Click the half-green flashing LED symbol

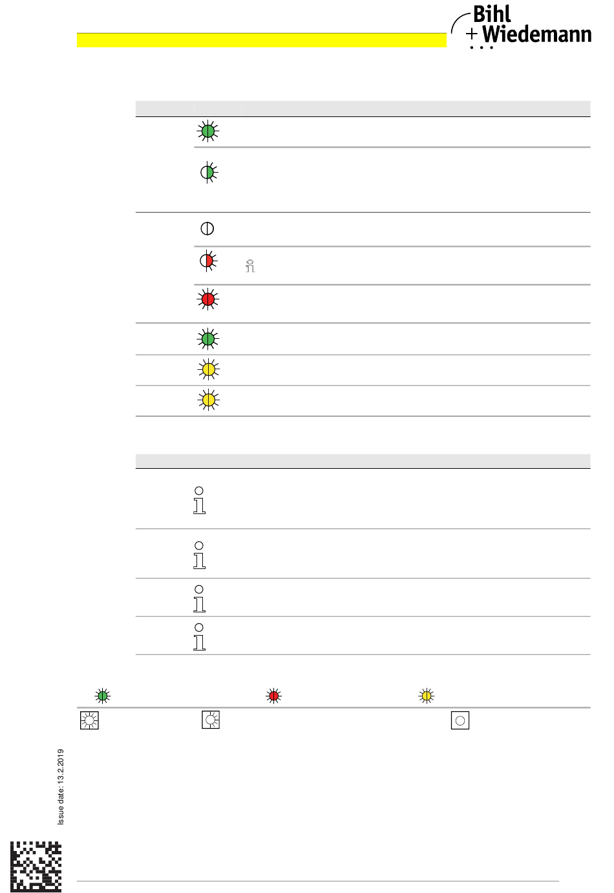coord(208,172)
